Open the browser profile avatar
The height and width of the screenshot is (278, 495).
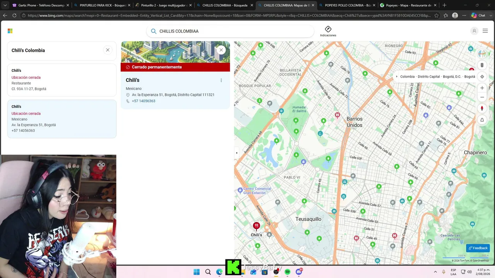pyautogui.click(x=455, y=15)
